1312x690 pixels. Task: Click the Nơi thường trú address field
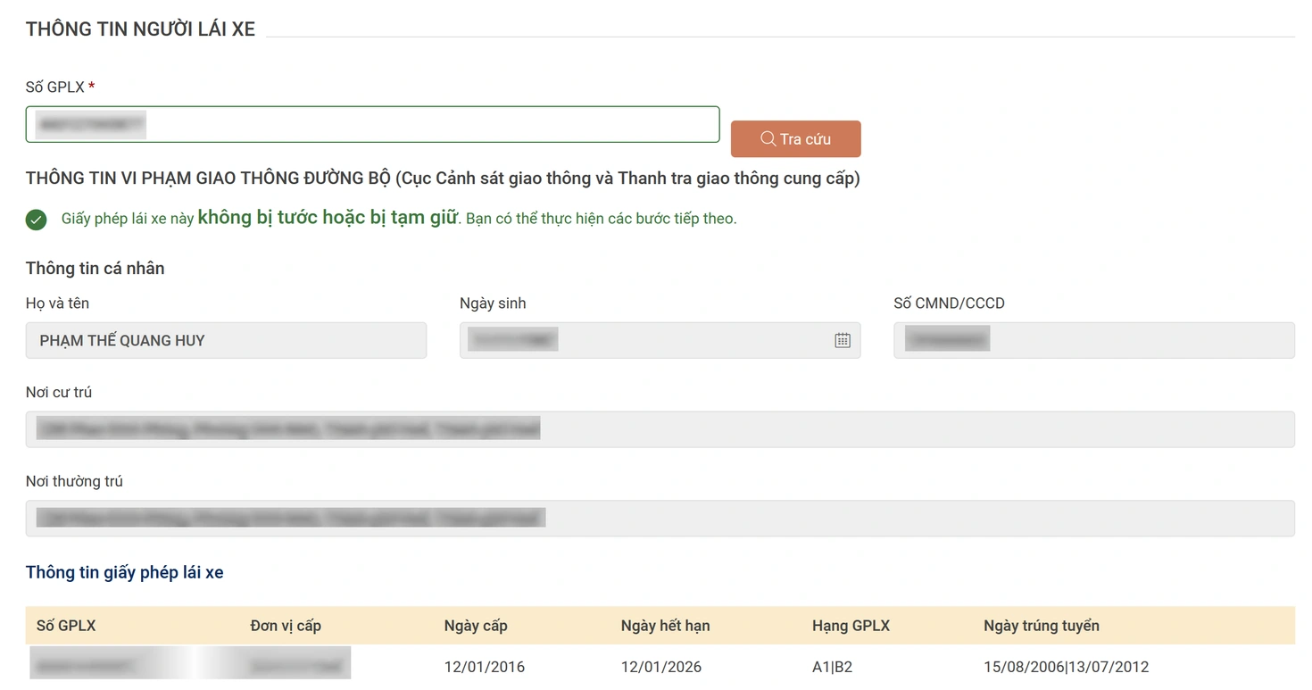660,519
